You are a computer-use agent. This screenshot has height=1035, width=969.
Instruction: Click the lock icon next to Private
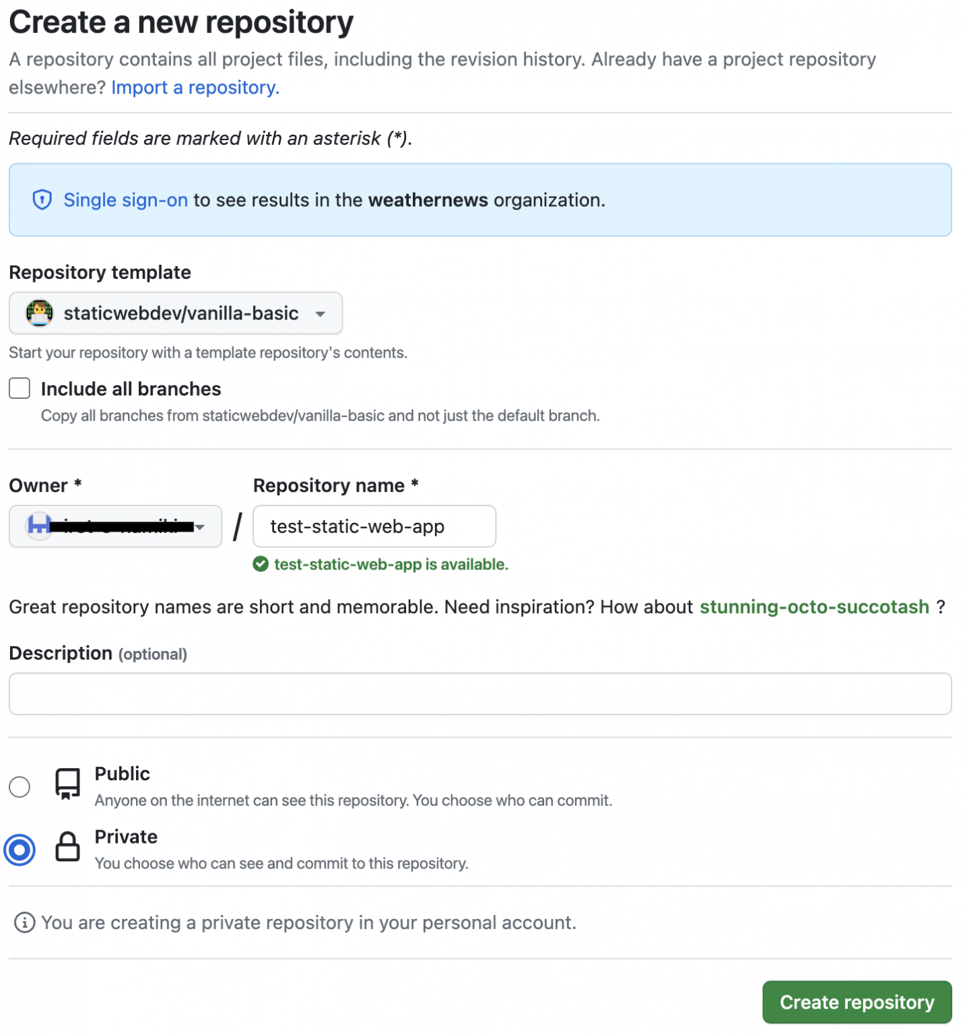click(67, 848)
